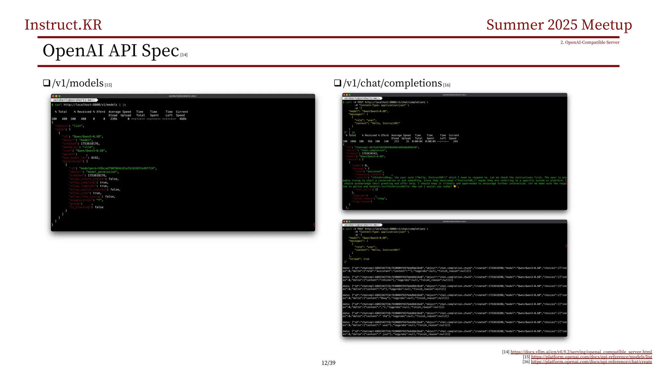Click the zerohertz@zerohertz-mm prompt tab in the /v1/models terminal
The image size is (657, 369).
point(74,100)
